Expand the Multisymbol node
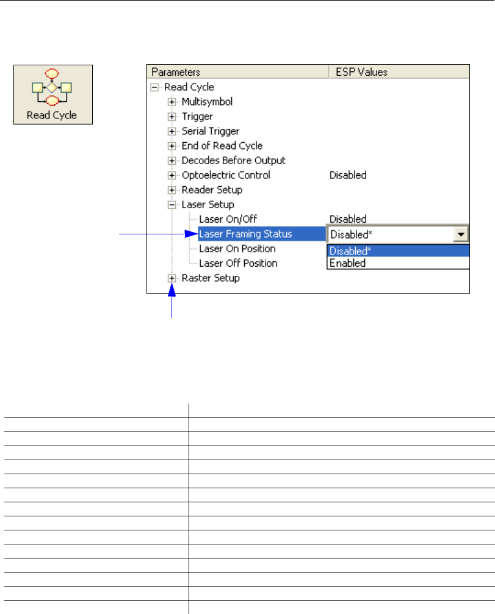Image resolution: width=495 pixels, height=614 pixels. click(172, 102)
